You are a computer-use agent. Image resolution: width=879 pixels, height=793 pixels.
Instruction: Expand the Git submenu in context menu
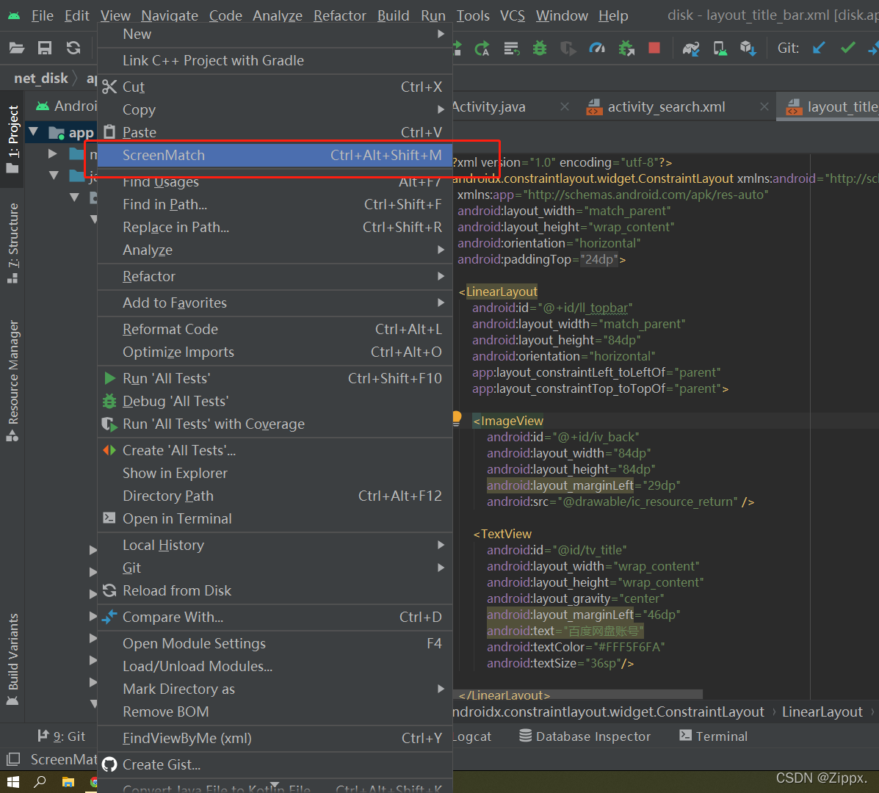click(275, 568)
